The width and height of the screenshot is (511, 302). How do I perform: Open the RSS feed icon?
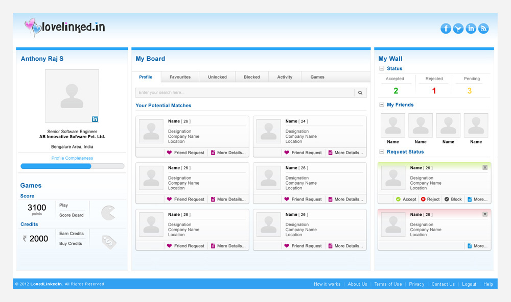click(483, 29)
